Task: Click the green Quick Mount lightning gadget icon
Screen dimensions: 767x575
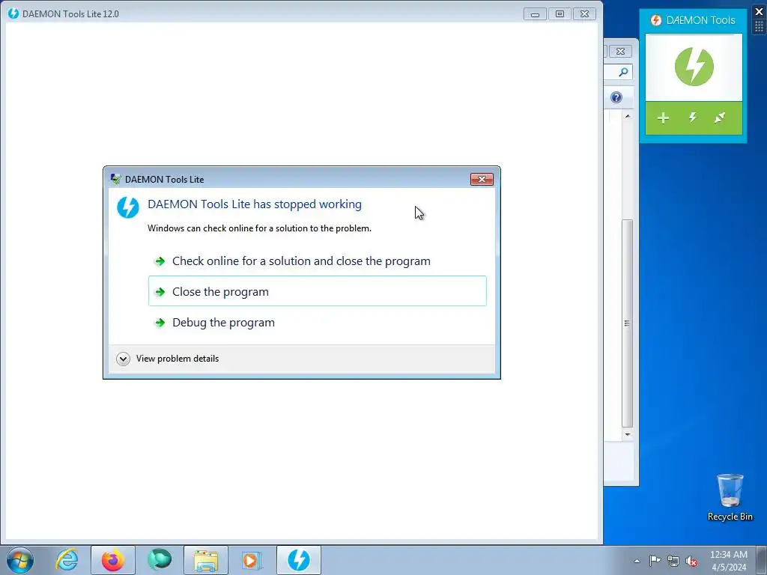Action: point(694,67)
